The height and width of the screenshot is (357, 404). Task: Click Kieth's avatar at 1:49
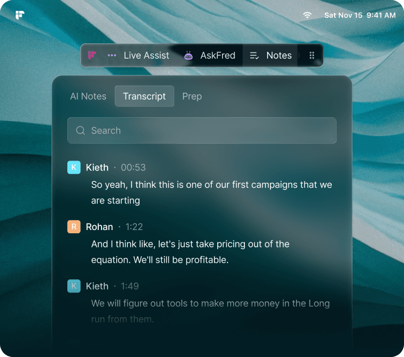pyautogui.click(x=74, y=286)
